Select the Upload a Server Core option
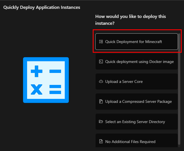 124,81
